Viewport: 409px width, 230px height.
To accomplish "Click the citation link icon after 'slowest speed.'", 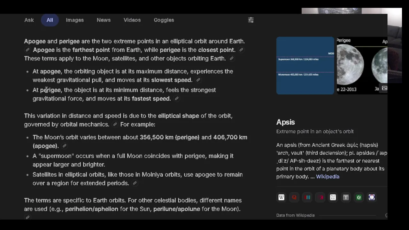I will (x=198, y=80).
